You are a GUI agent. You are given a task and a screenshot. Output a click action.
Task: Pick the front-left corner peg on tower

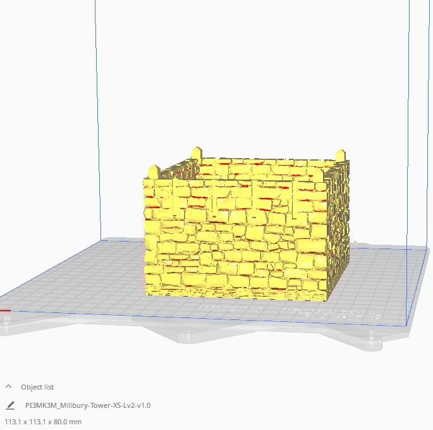(154, 172)
